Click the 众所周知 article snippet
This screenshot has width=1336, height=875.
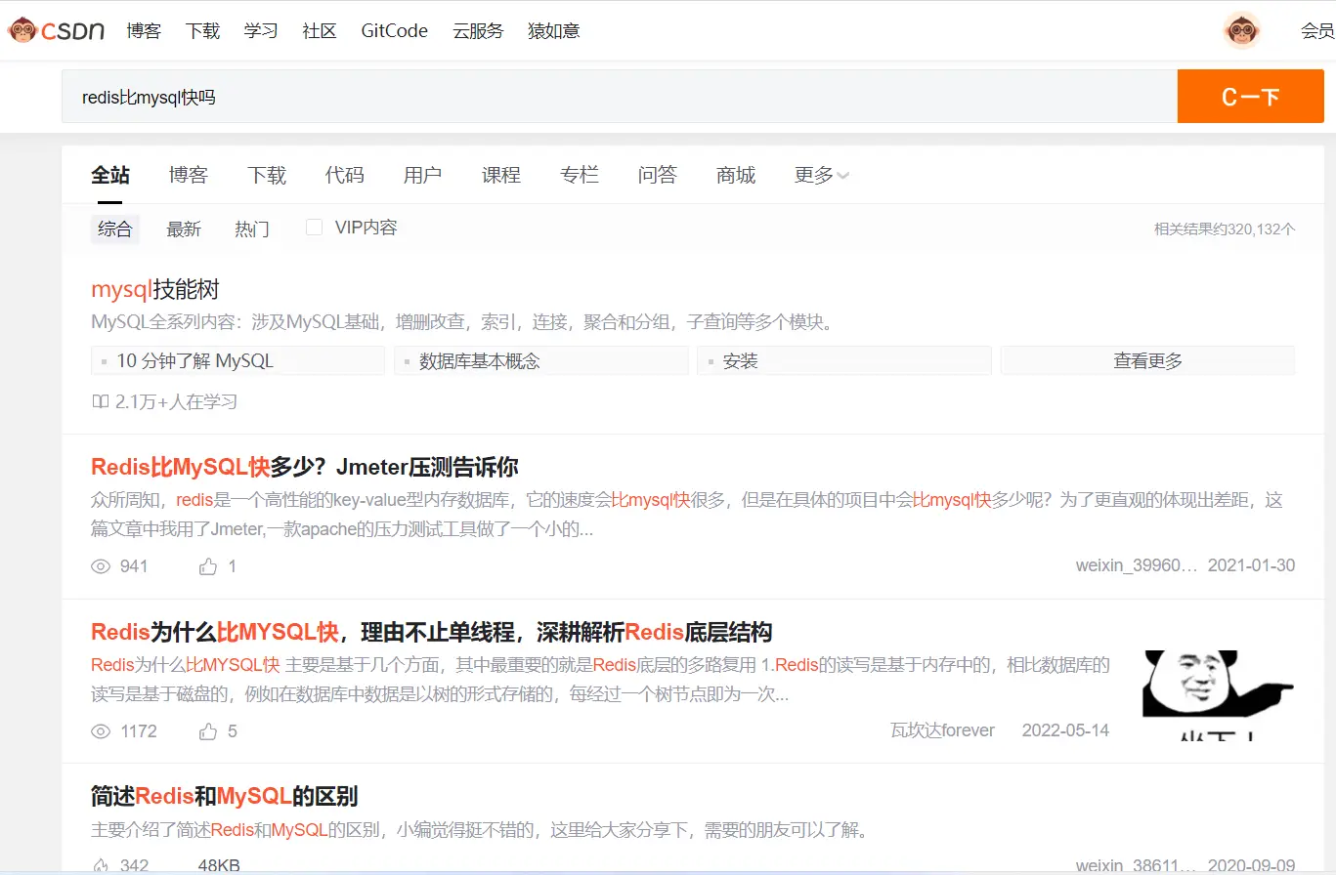tap(686, 516)
